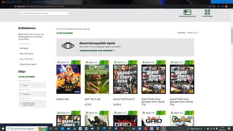Select the Original Xbox-Spiele collection
Image resolution: width=233 pixels, height=131 pixels.
click(28, 64)
